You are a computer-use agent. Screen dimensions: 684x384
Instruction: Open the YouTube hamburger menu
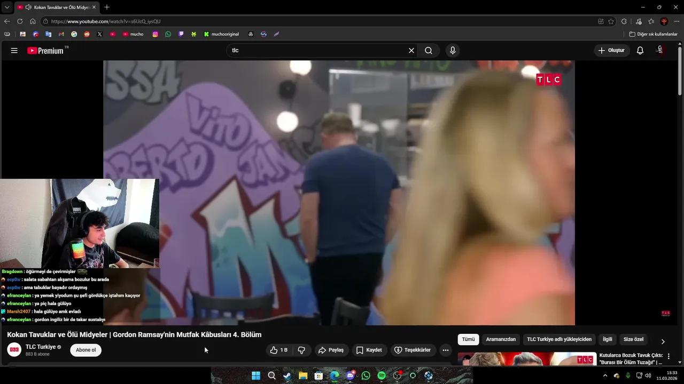[x=14, y=50]
